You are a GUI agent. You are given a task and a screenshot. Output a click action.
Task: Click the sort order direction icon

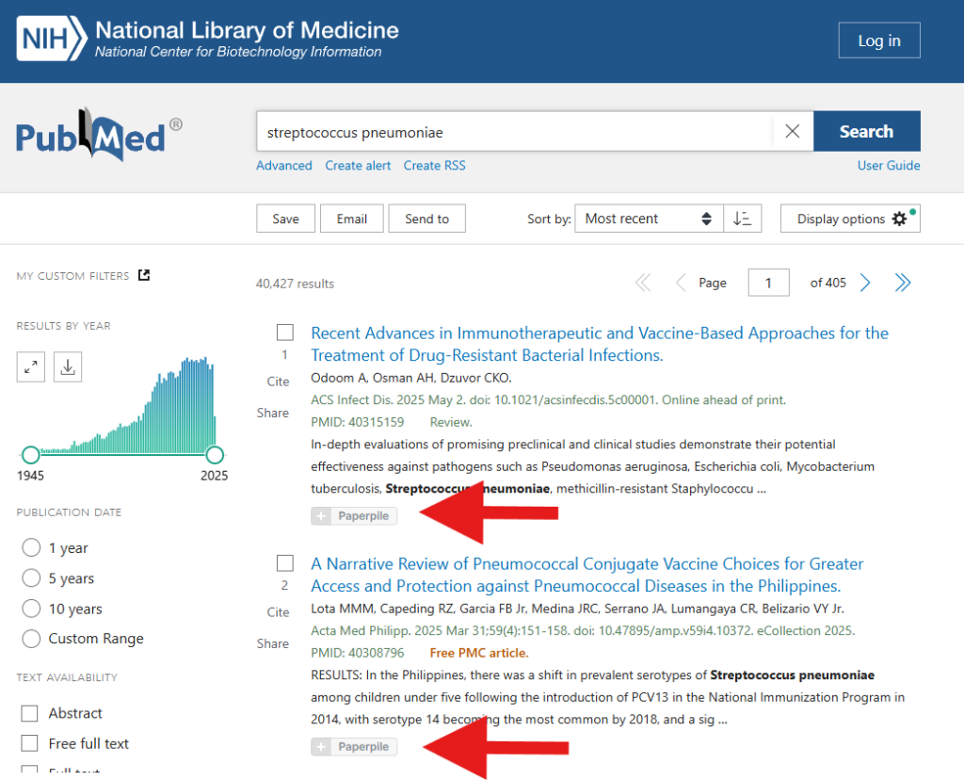click(743, 219)
